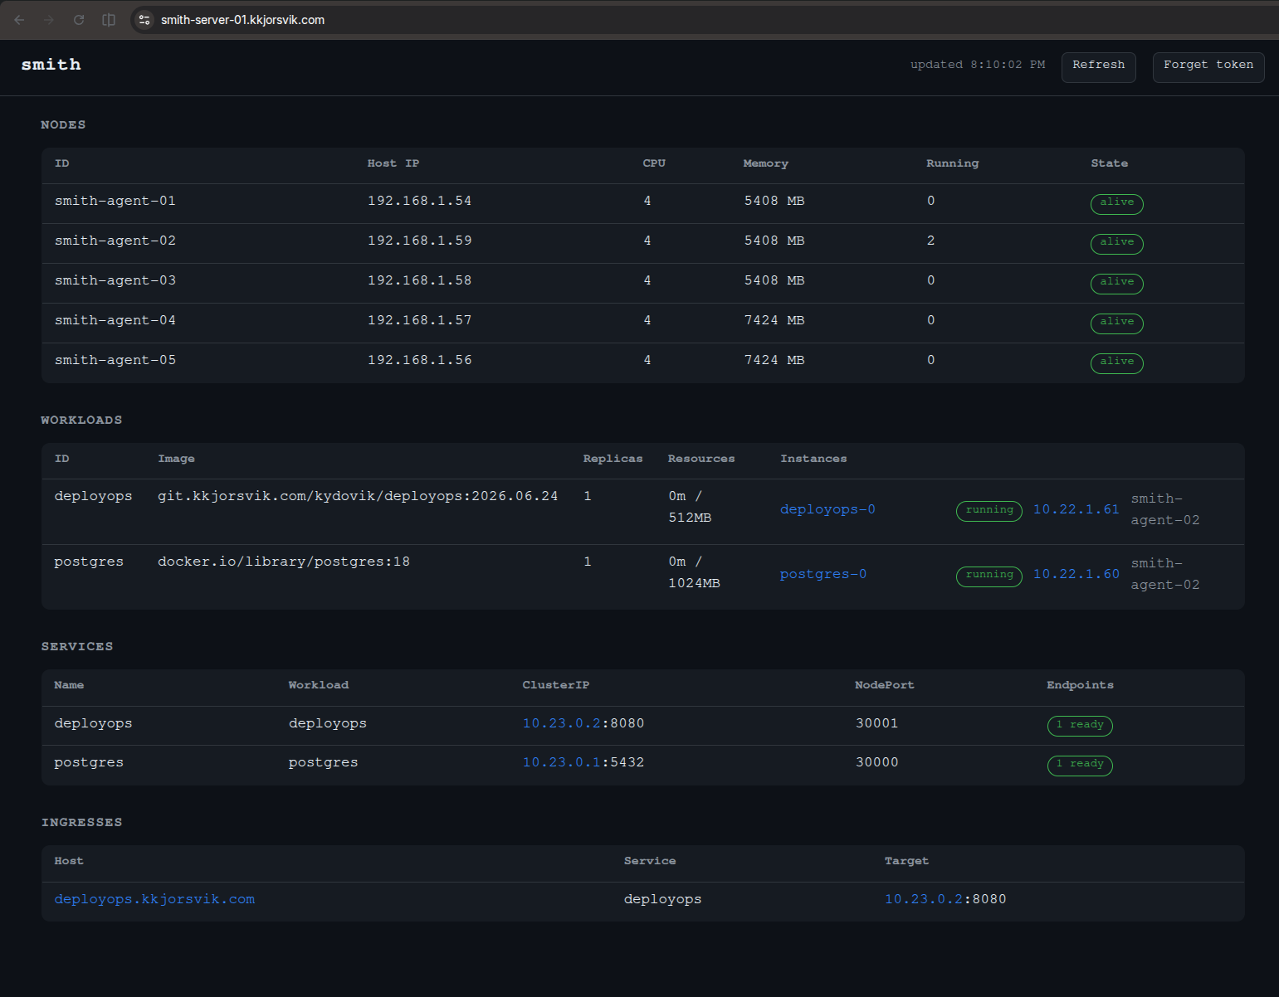Open ingress target 10.23.0.2 link
The width and height of the screenshot is (1279, 997).
(x=923, y=899)
